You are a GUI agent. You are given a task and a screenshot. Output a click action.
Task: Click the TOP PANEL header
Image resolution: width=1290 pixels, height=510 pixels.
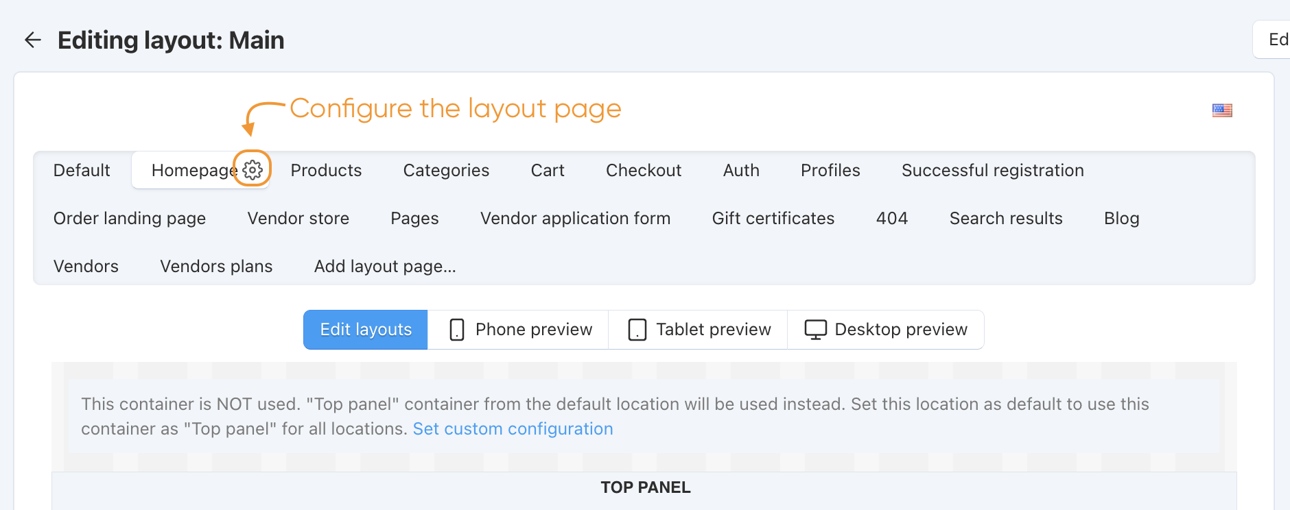(646, 487)
